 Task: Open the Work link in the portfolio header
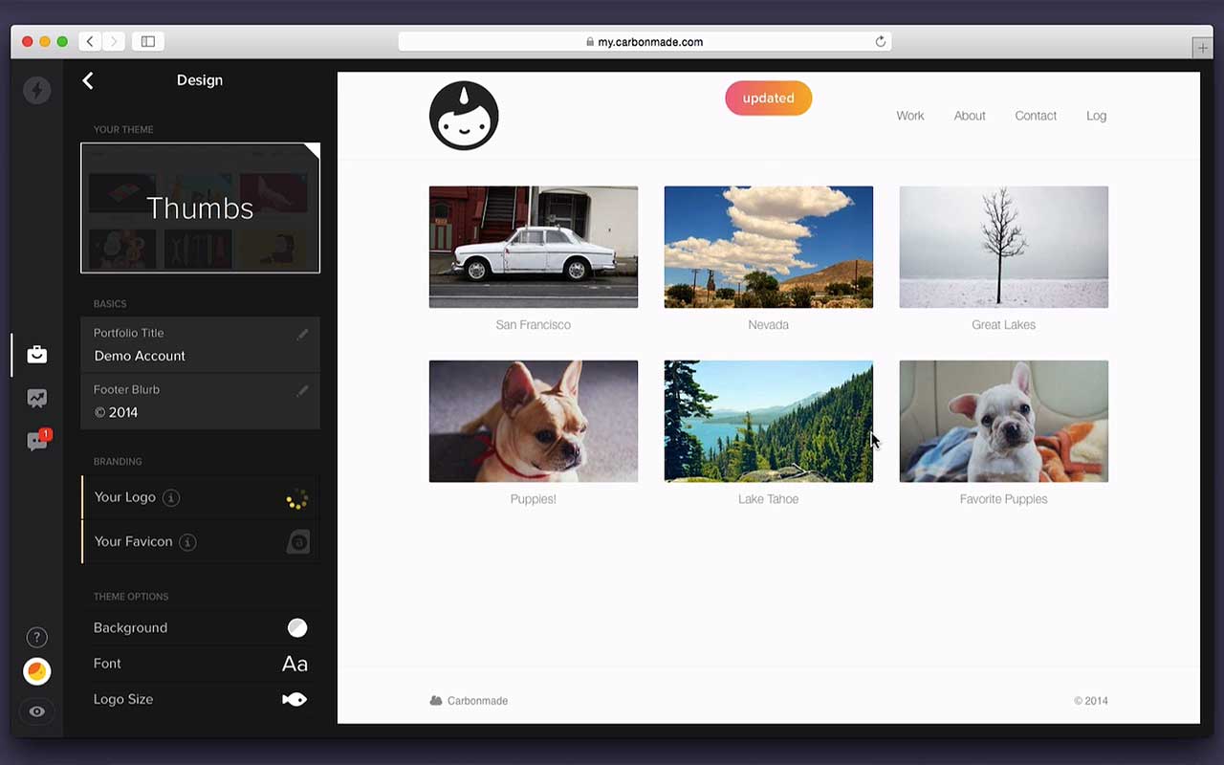(x=909, y=116)
